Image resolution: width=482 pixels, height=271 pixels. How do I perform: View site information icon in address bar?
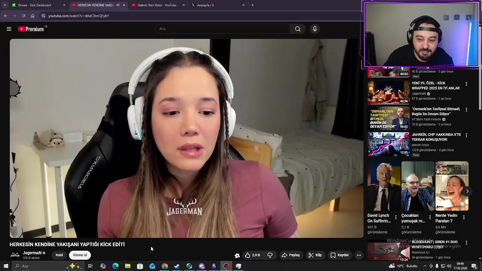[43, 16]
